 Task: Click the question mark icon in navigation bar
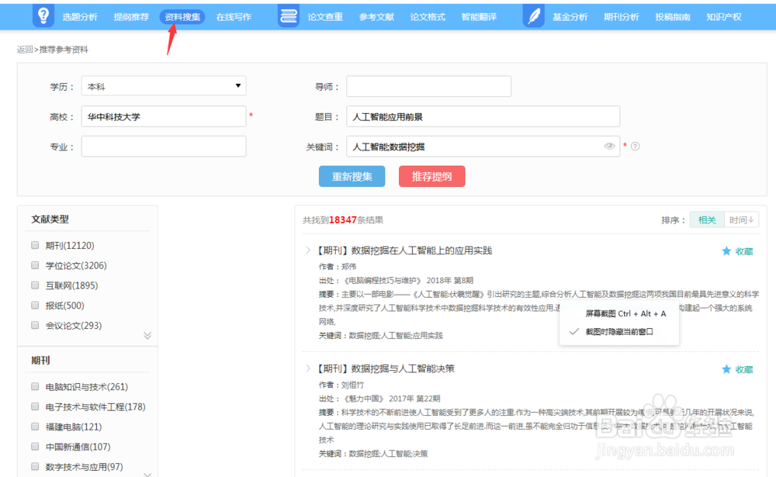pyautogui.click(x=43, y=16)
